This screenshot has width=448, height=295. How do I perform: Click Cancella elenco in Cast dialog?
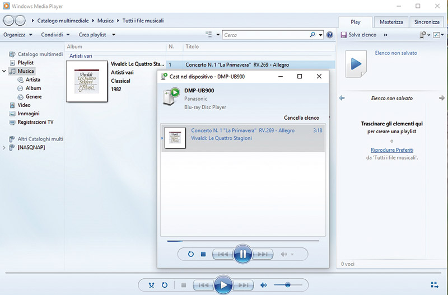[x=301, y=118]
